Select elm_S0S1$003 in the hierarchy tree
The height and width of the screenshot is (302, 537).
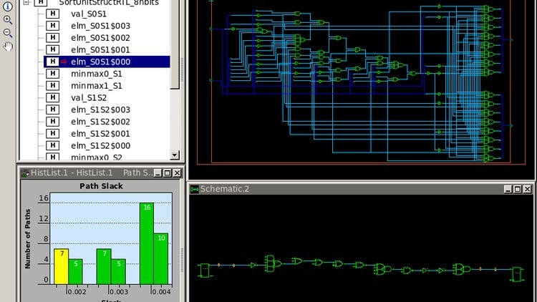click(100, 26)
